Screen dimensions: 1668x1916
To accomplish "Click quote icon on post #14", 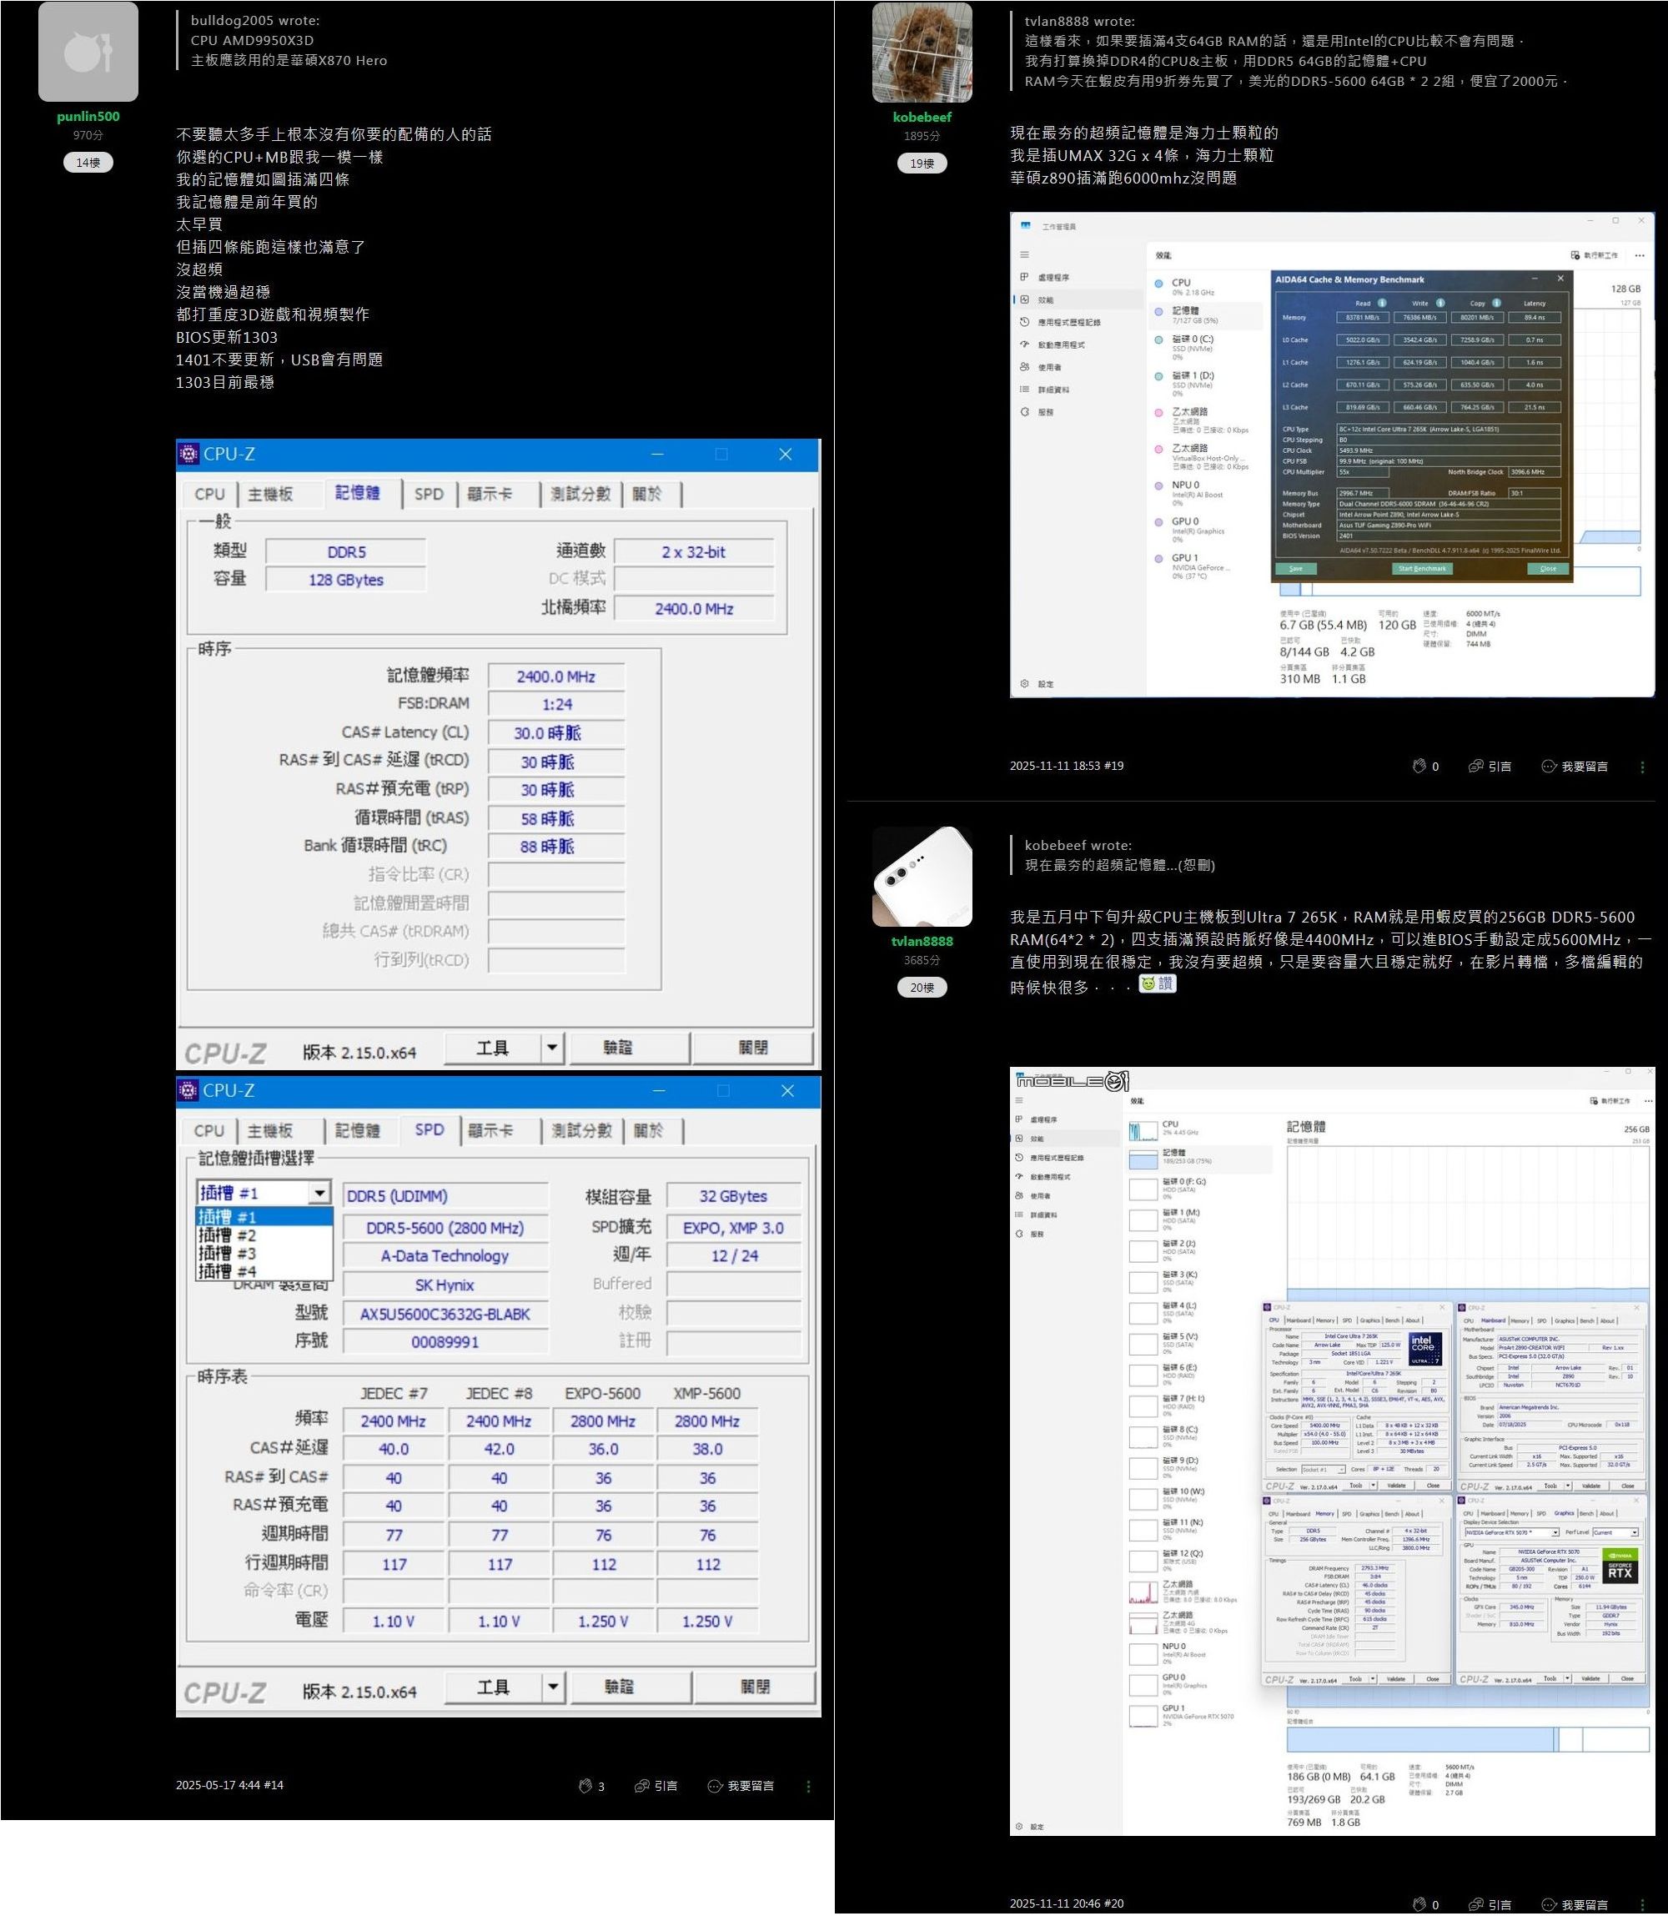I will point(641,1786).
